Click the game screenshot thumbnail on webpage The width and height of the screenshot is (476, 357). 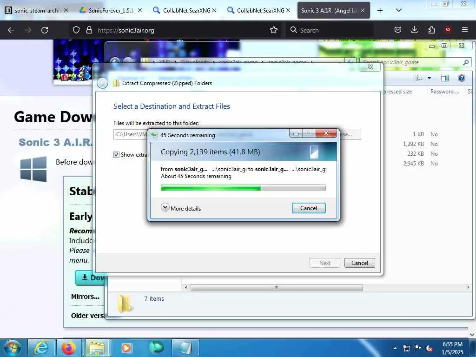click(x=73, y=61)
